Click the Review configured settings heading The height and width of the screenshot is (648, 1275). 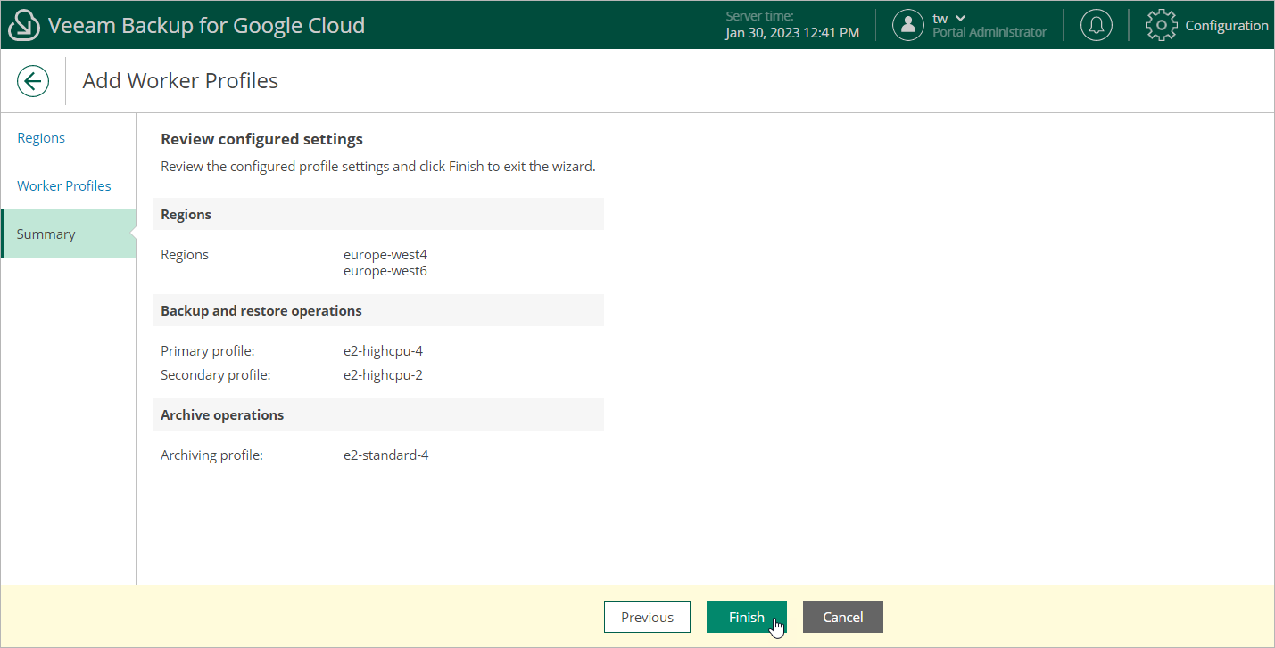pyautogui.click(x=261, y=139)
